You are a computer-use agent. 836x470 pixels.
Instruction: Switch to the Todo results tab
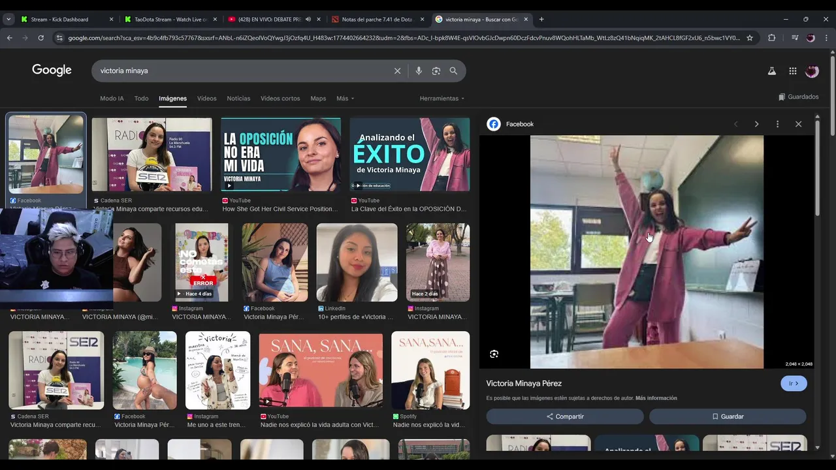coord(141,99)
